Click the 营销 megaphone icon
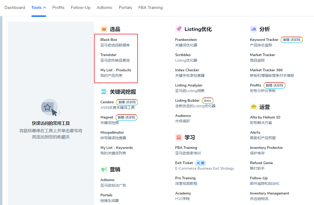The height and width of the screenshot is (205, 314). [104, 169]
